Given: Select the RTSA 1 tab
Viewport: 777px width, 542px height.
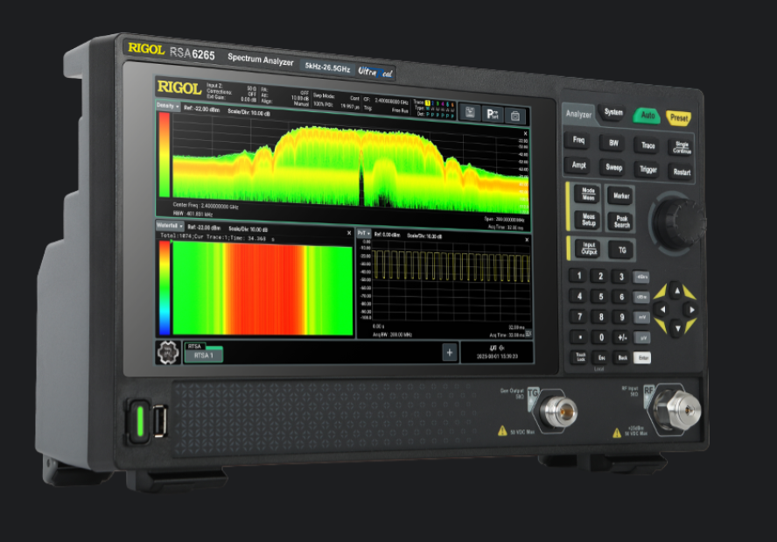Looking at the screenshot, I should [202, 355].
